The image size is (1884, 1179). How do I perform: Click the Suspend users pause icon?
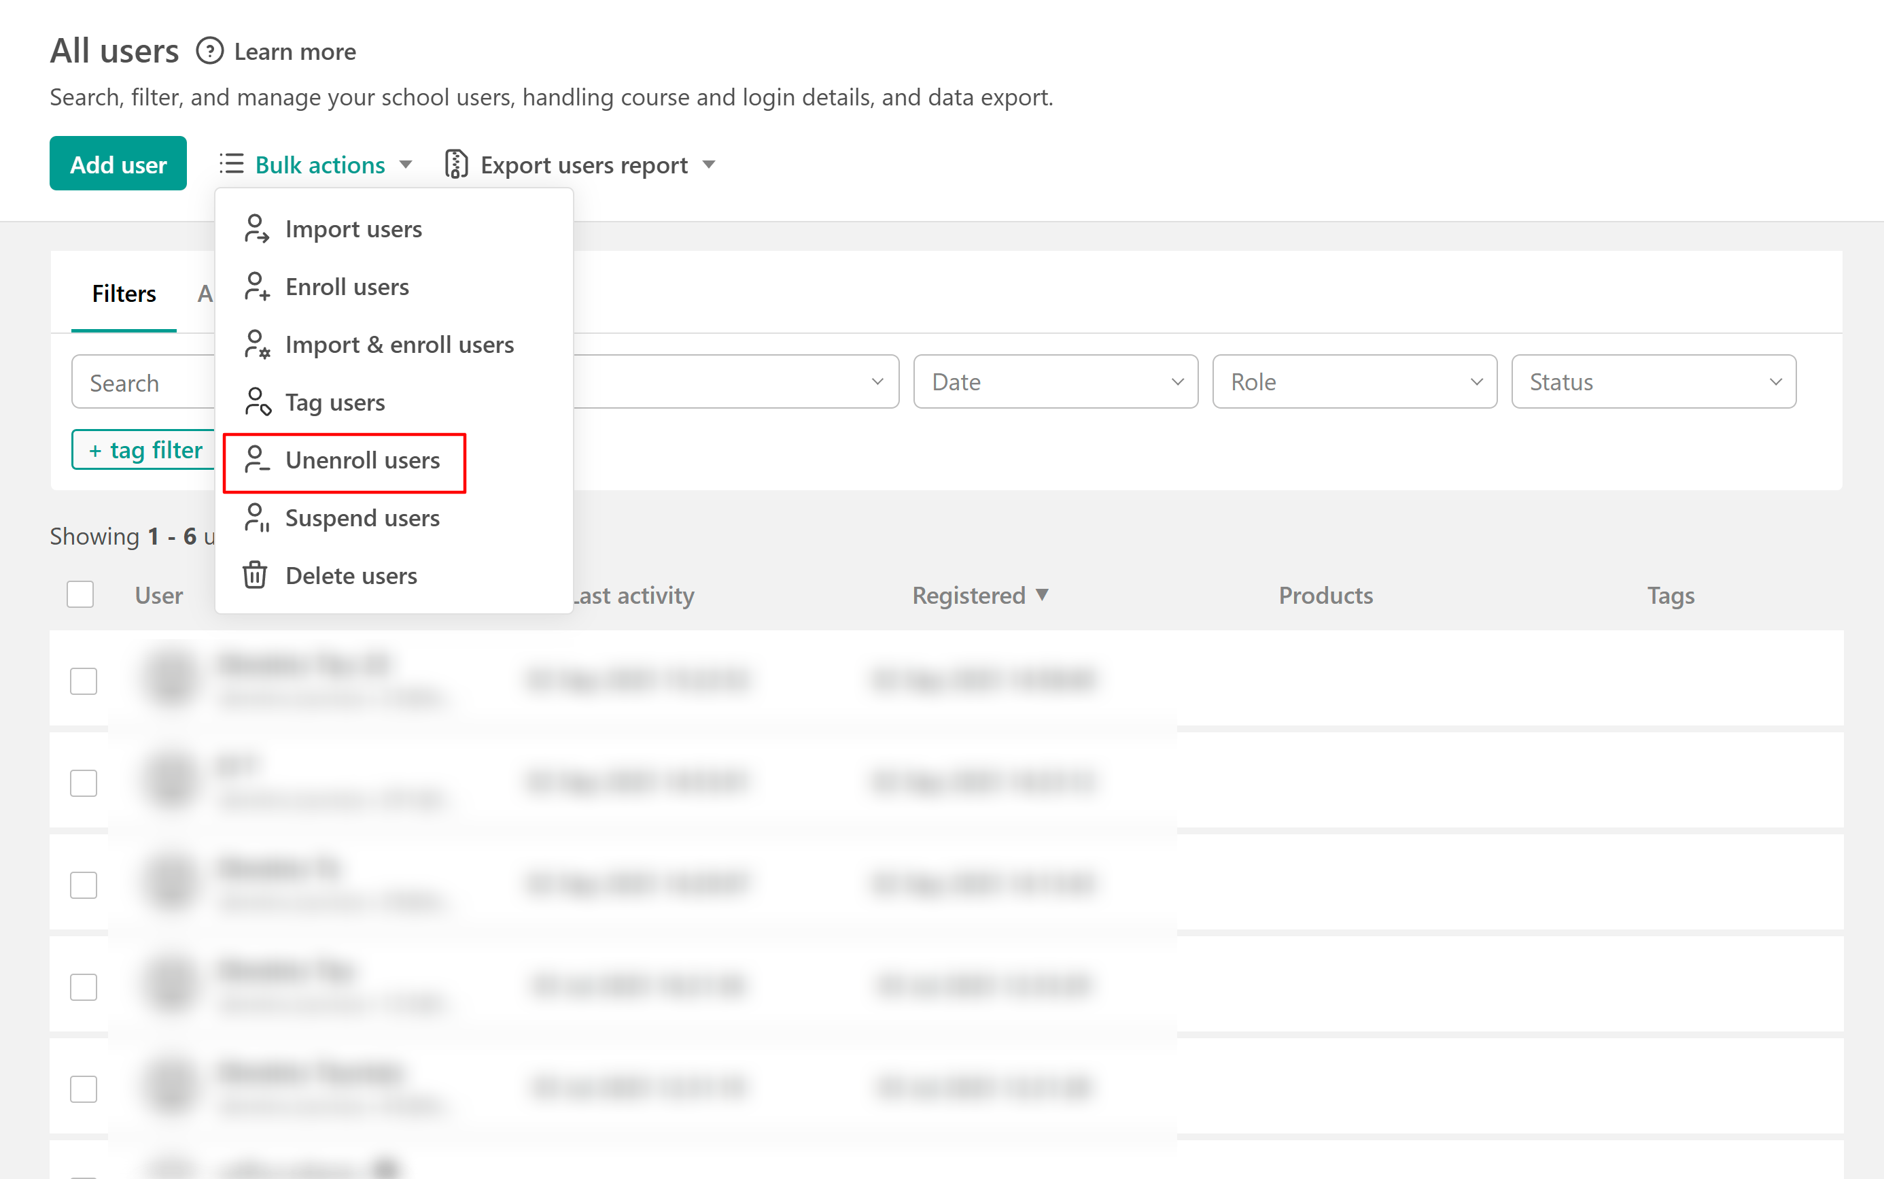[x=256, y=517]
